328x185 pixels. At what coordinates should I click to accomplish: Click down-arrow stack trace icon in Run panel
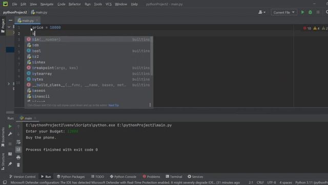pyautogui.click(x=18, y=134)
